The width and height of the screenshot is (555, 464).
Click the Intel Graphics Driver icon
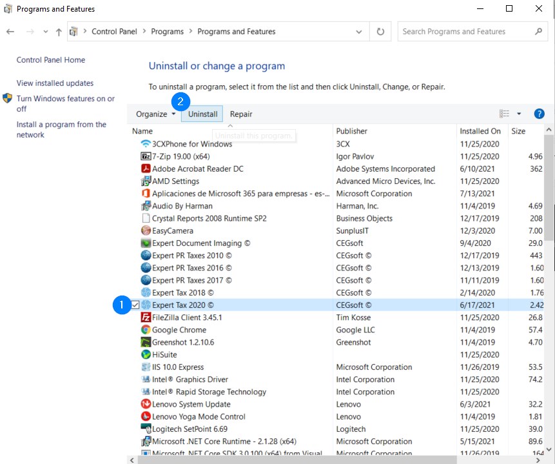pos(146,379)
